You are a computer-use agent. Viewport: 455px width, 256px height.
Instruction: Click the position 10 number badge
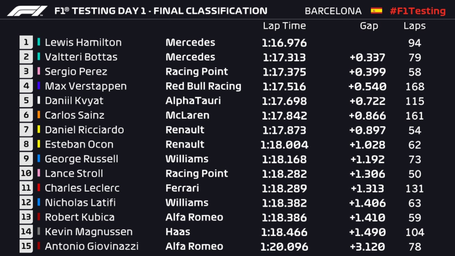[26, 173]
